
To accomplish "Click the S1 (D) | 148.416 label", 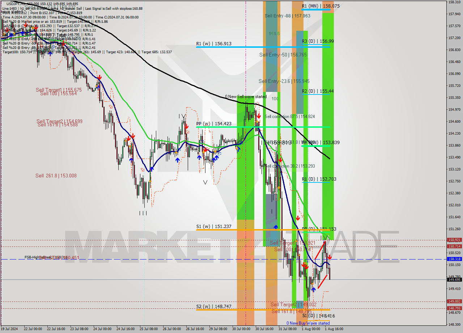I will (x=319, y=316).
